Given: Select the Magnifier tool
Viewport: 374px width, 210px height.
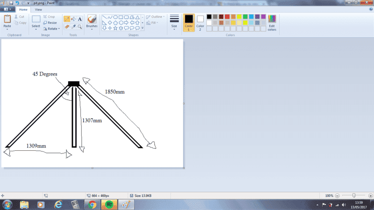Looking at the screenshot, I should [79, 27].
